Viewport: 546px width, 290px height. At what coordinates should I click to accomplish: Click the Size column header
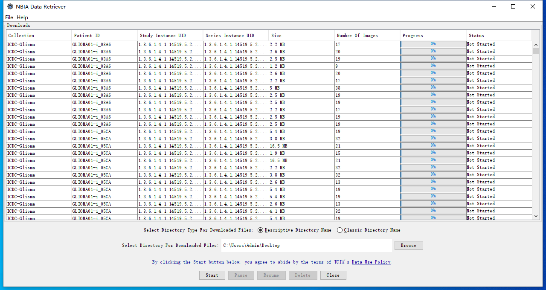point(301,36)
